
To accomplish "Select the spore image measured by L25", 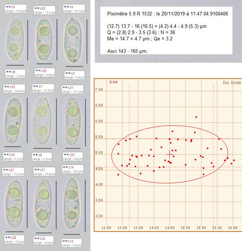I will point(44,40).
